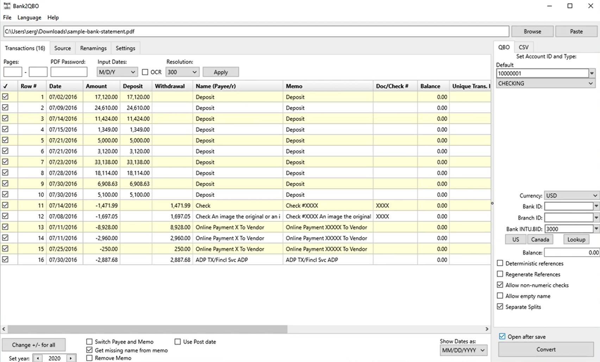Disable Allow non-numeric checks
The image size is (600, 362).
(500, 285)
